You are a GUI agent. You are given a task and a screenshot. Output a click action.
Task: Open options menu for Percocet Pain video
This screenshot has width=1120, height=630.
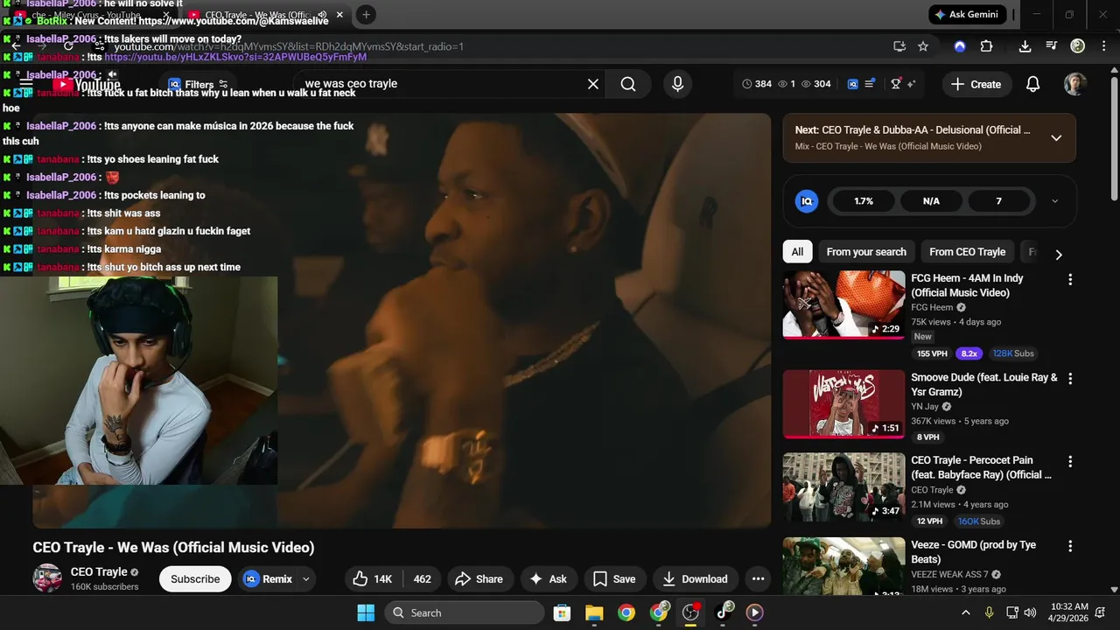coord(1069,461)
